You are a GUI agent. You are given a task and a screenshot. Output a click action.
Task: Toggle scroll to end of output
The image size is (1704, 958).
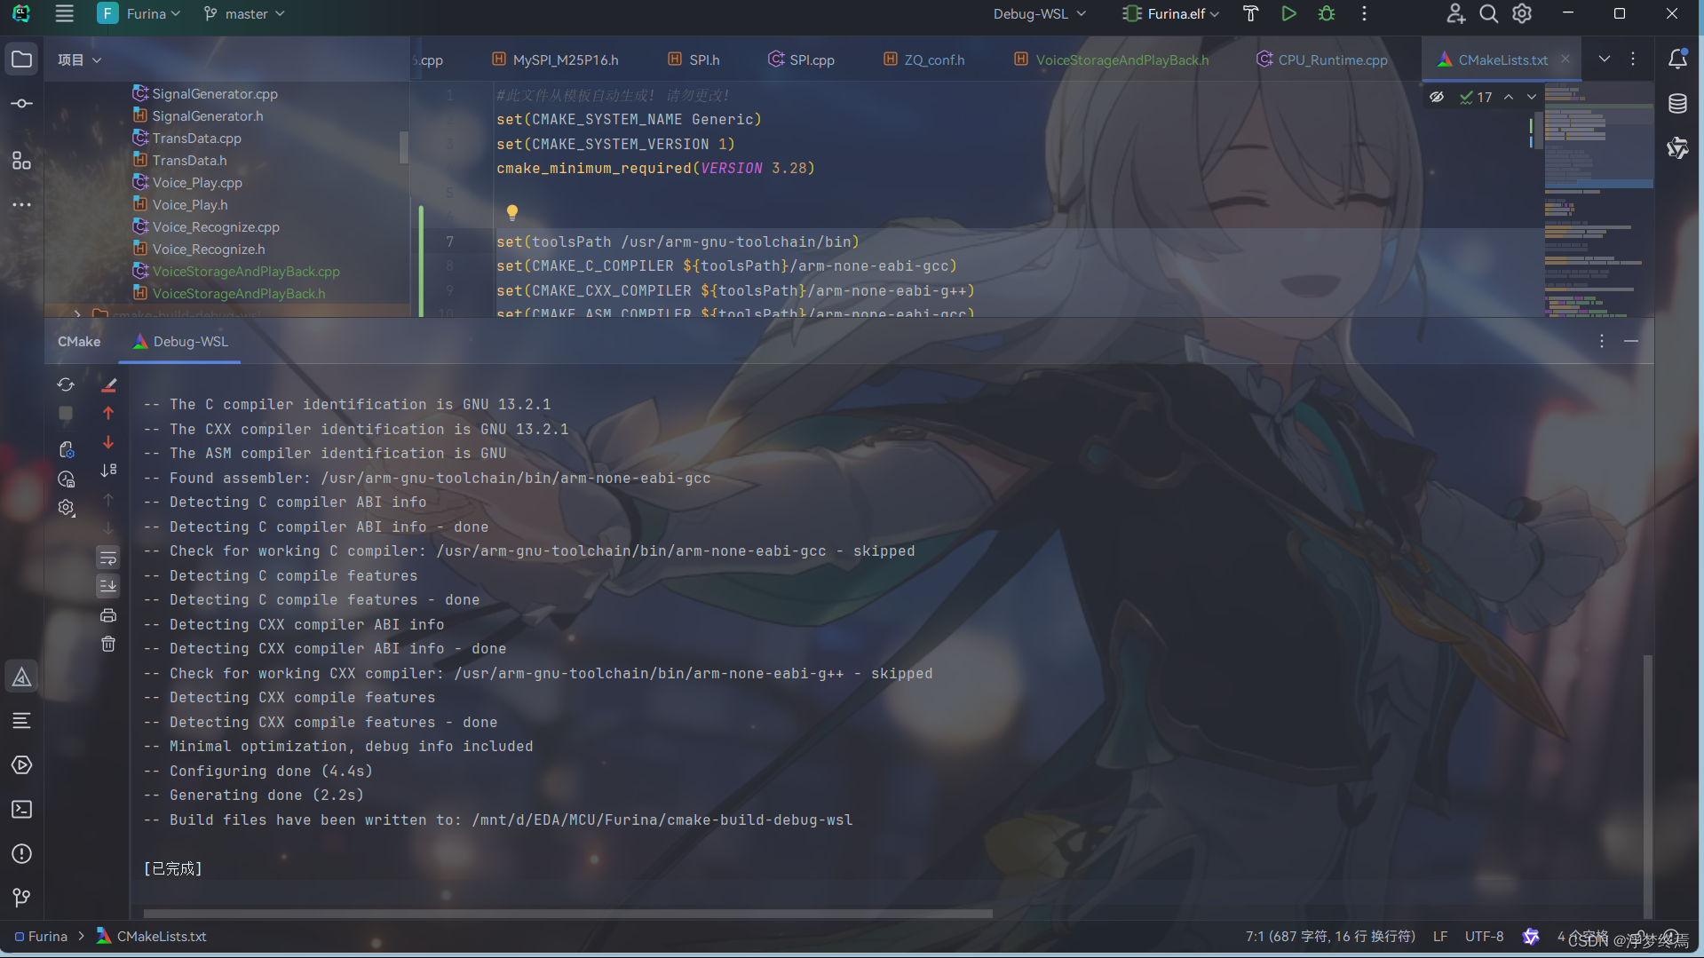(108, 586)
